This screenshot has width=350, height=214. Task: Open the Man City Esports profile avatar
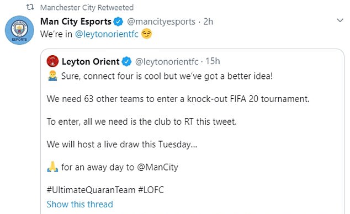19,30
